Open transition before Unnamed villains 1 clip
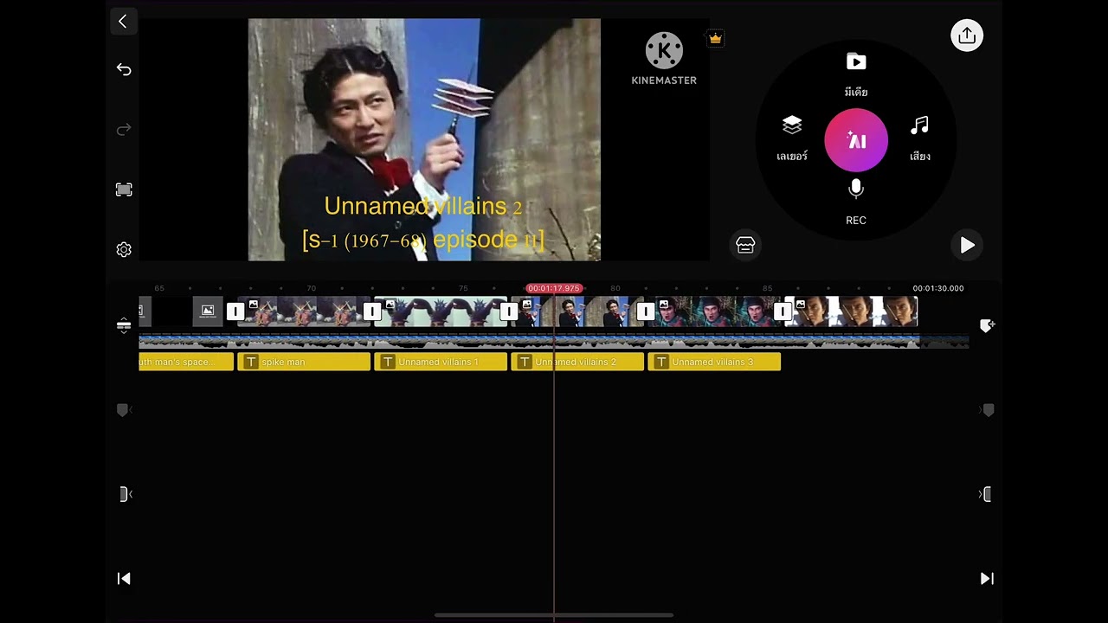The image size is (1108, 623). tap(372, 311)
